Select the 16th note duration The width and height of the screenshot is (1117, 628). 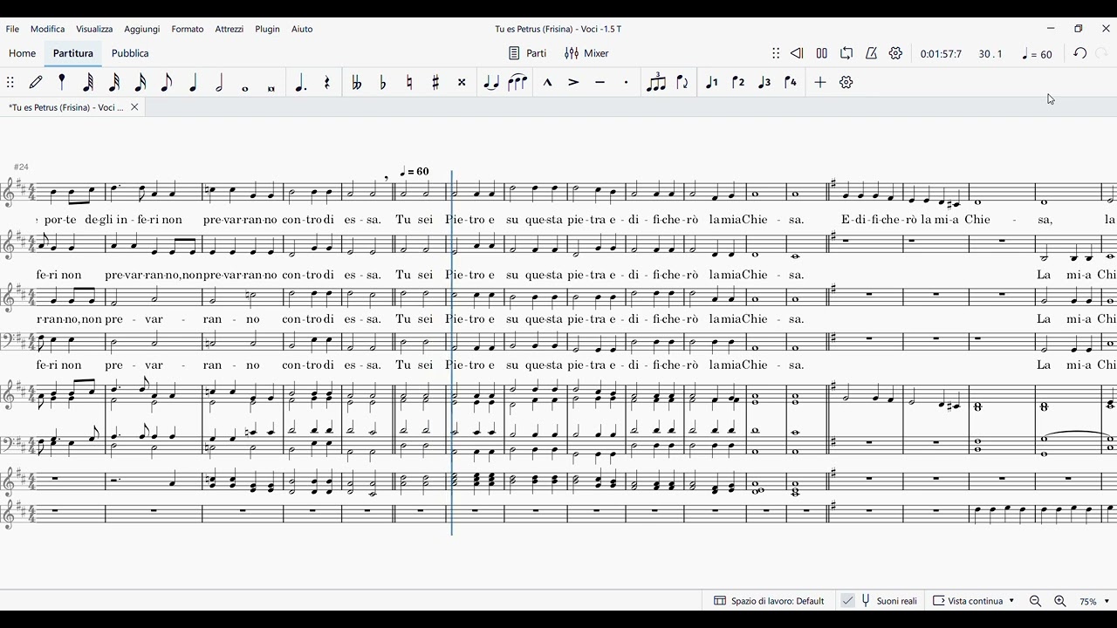140,82
